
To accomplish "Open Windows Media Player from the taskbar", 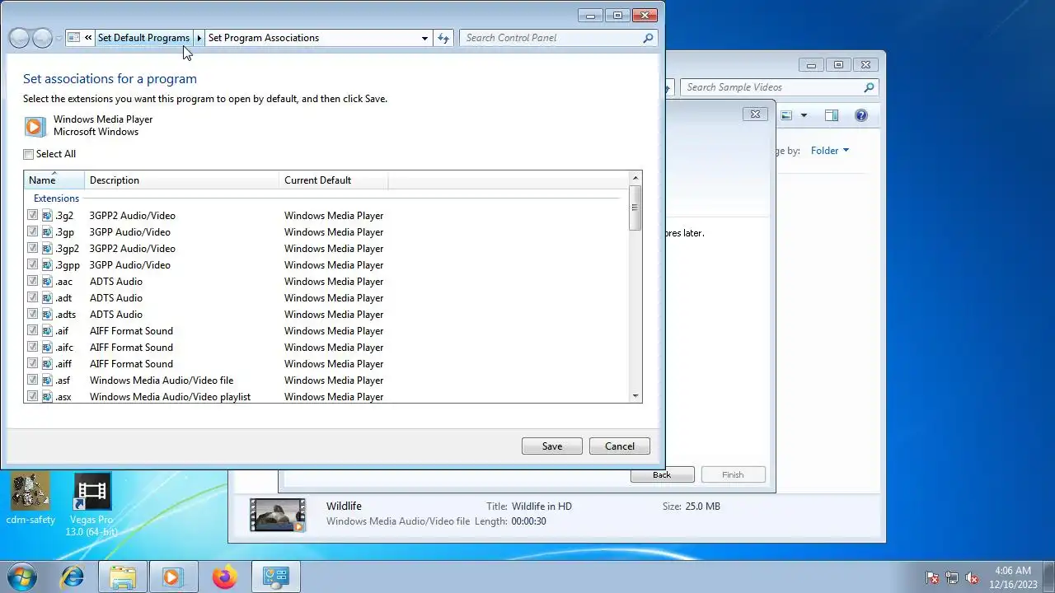I will coord(172,577).
